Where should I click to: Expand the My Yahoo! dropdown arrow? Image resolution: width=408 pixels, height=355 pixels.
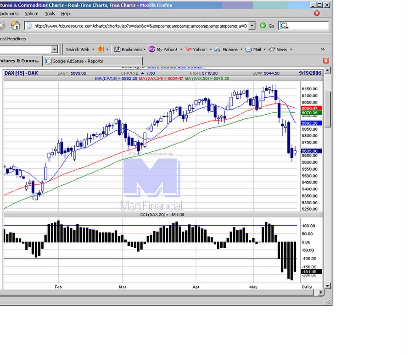pos(181,50)
